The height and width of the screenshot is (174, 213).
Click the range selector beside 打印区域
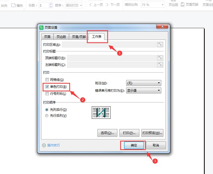tap(160, 44)
